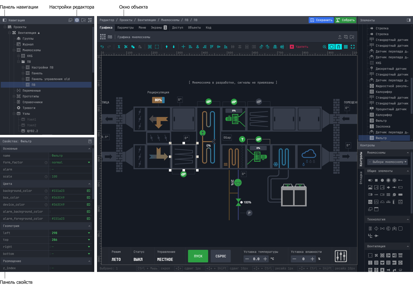The image size is (413, 288).
Task: Click the red Удалить delete icon
Action: (292, 47)
